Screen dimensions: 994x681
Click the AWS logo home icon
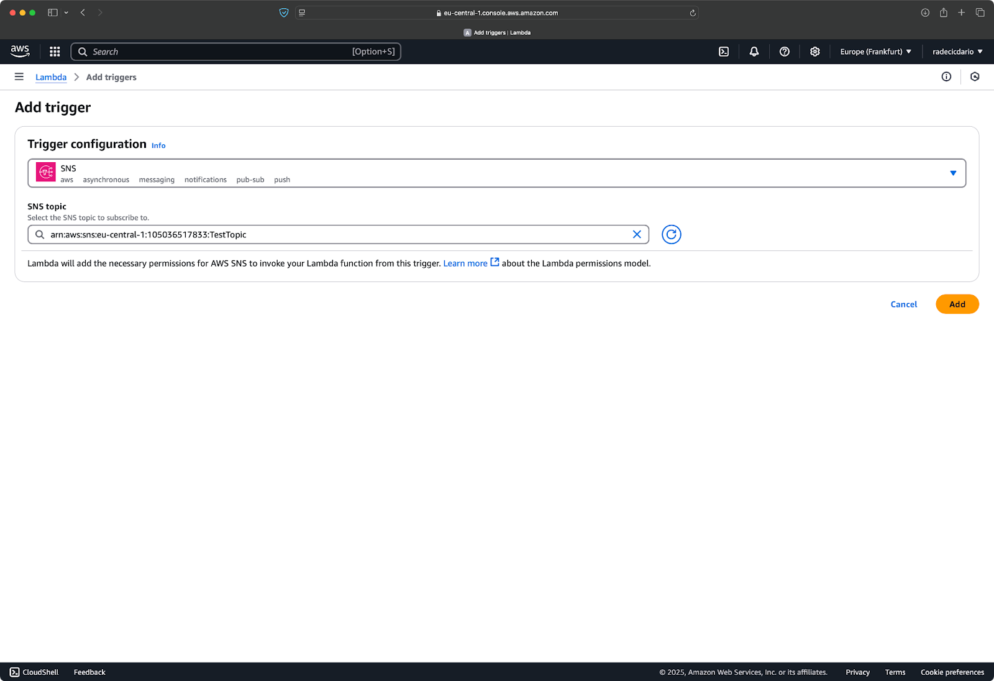pos(20,52)
